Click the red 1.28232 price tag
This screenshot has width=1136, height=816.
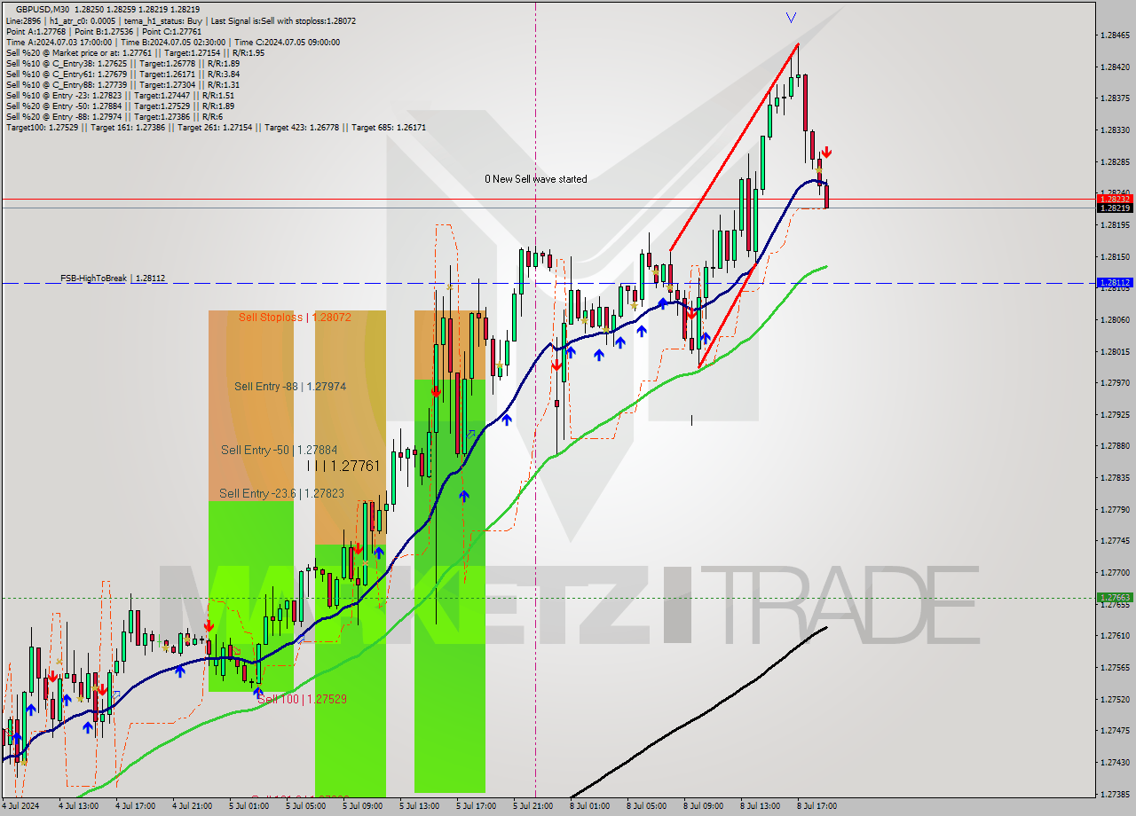pyautogui.click(x=1114, y=200)
